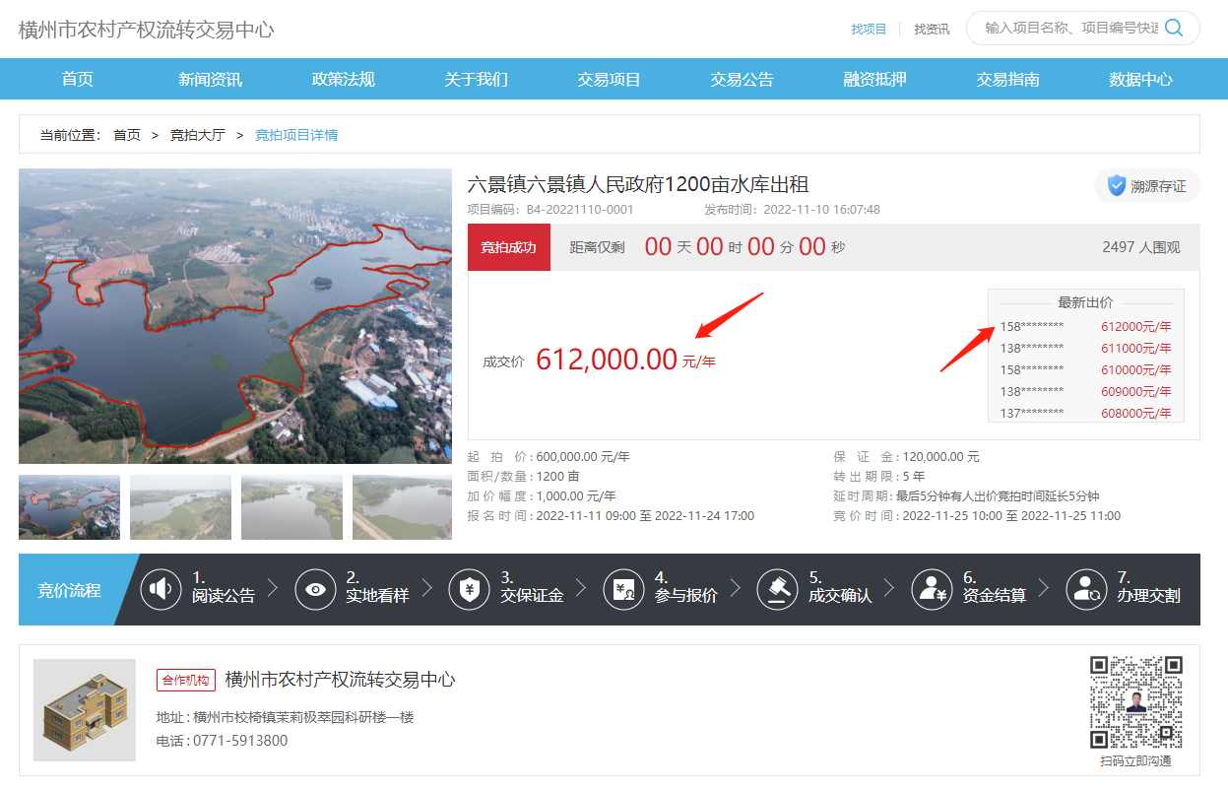This screenshot has width=1228, height=789.
Task: Click 竞拍大厅 breadcrumb link
Action: point(197,135)
